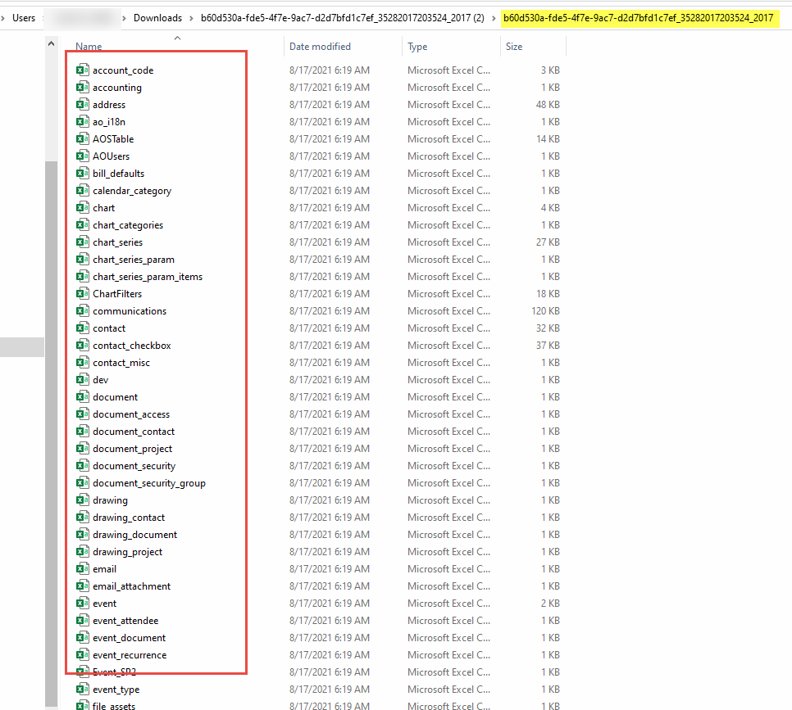Click the Excel icon beside contact_checkbox
792x710 pixels.
82,345
